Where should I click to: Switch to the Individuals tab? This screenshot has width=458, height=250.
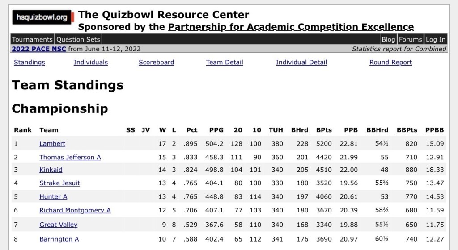91,62
